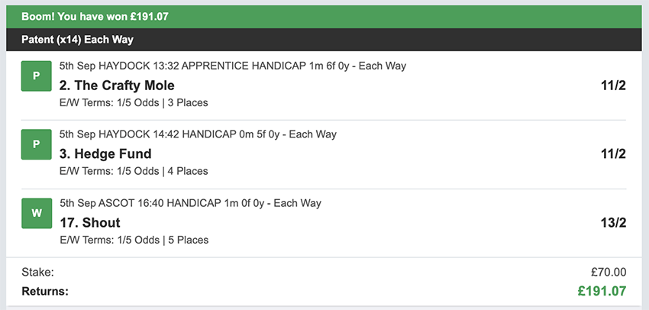
Task: Open the selection '2. The Crafty Mole'
Action: [x=117, y=86]
